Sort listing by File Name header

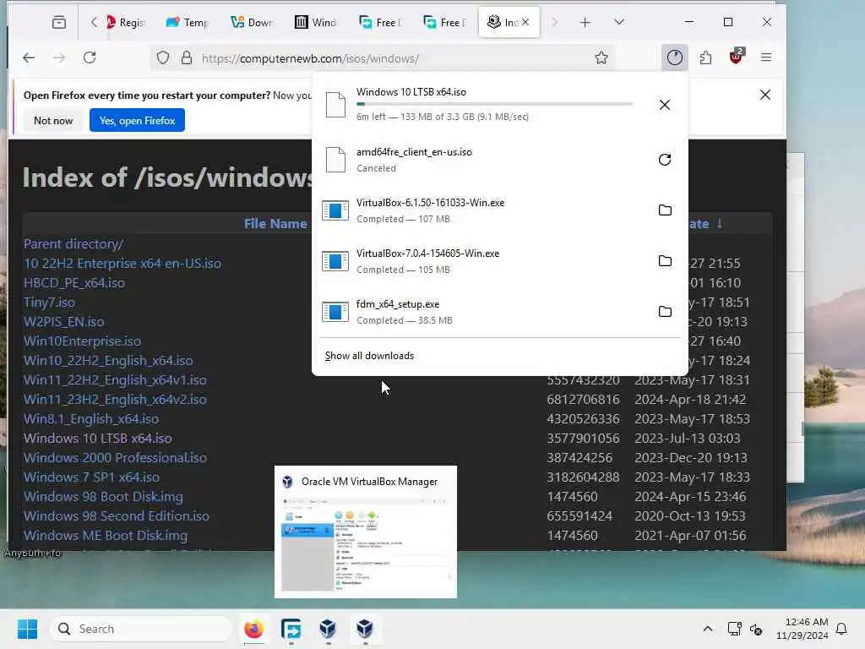click(x=275, y=223)
